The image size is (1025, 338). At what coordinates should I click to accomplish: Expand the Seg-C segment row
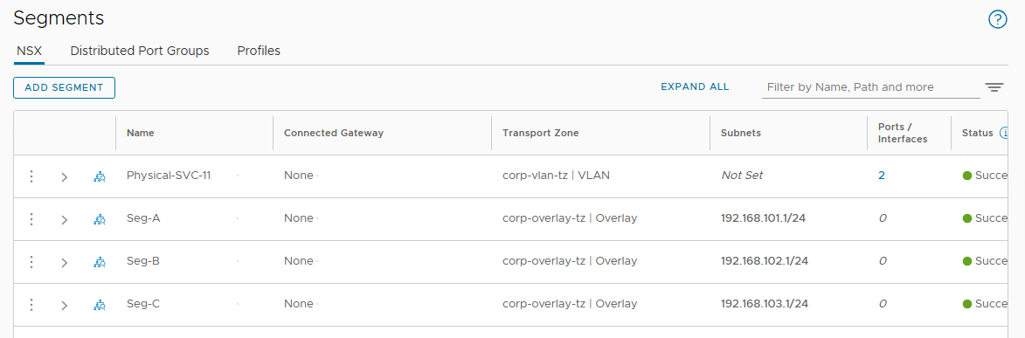64,306
